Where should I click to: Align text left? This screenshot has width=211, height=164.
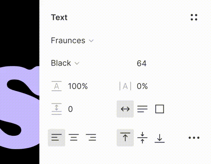pos(56,138)
